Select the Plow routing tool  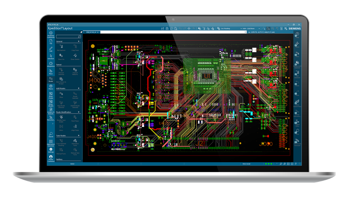click(x=61, y=95)
